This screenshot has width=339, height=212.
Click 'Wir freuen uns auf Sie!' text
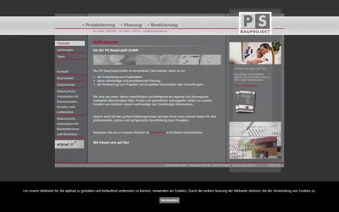pyautogui.click(x=111, y=142)
